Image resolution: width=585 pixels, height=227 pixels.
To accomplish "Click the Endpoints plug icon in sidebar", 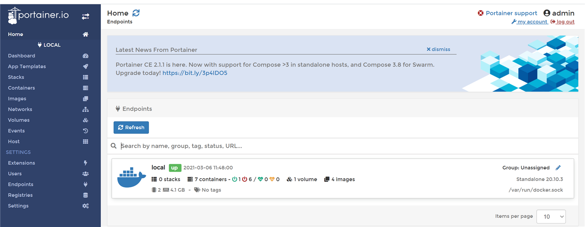I will point(85,184).
